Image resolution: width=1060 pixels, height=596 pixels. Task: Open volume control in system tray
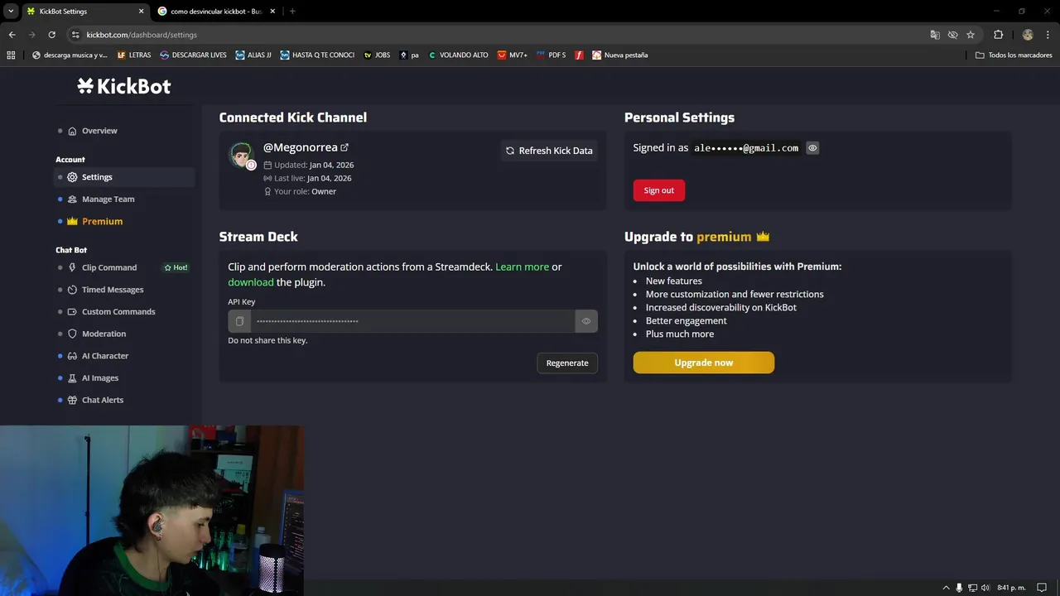point(985,588)
